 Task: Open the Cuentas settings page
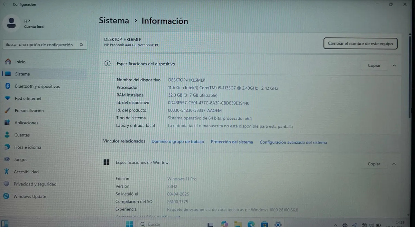coord(44,135)
